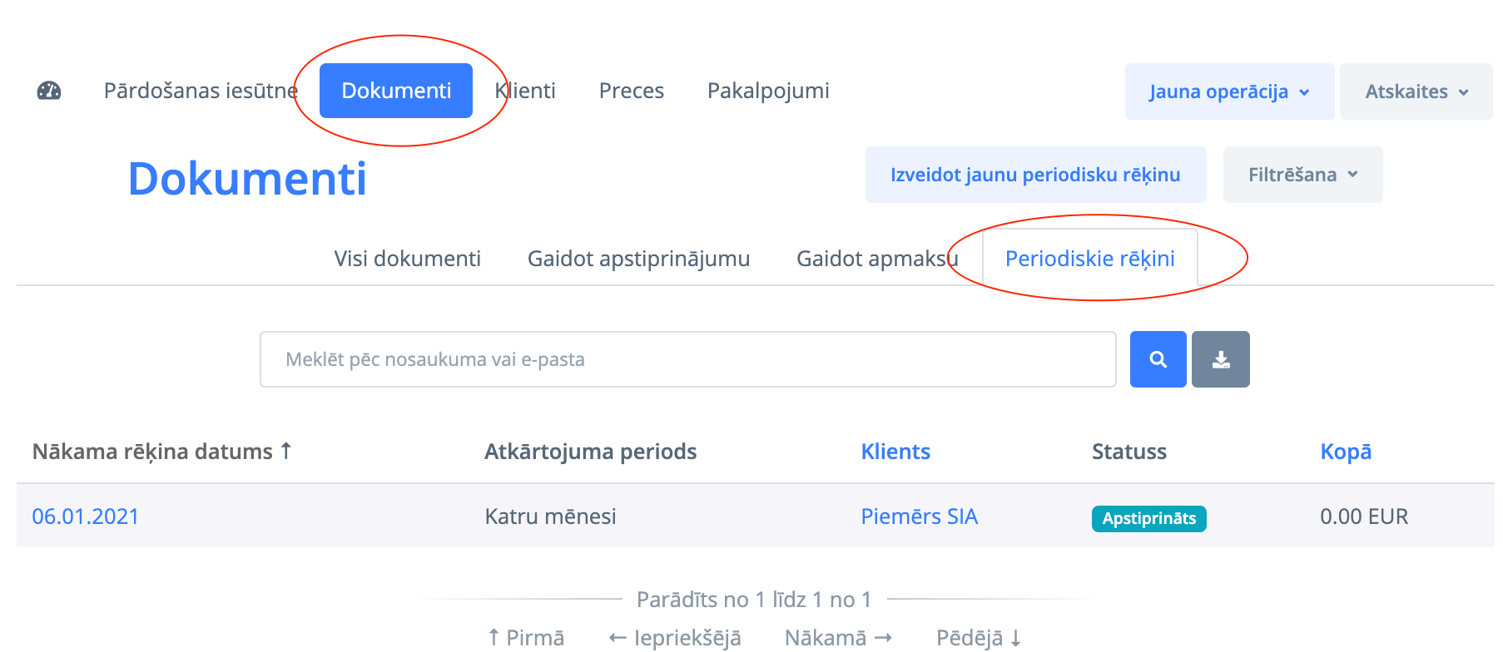The height and width of the screenshot is (652, 1503).
Task: Click the download export icon button
Action: 1220,359
